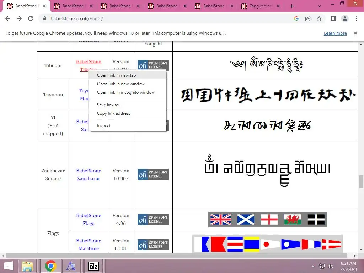Open the Chrome side panel
Viewport: 364px width, 273px height.
click(333, 18)
